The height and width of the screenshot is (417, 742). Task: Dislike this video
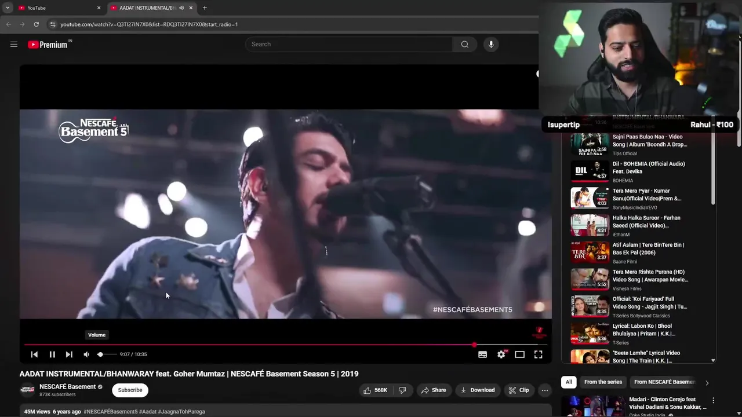[403, 390]
